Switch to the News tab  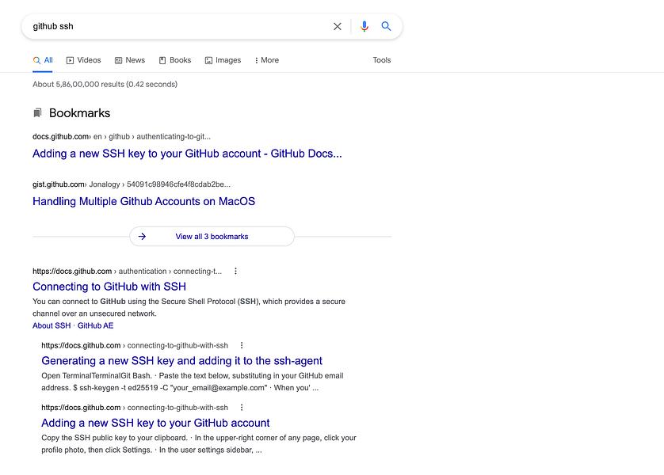pos(130,60)
